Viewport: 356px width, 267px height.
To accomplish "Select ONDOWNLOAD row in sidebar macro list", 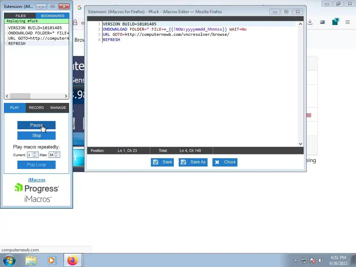I will pos(36,33).
